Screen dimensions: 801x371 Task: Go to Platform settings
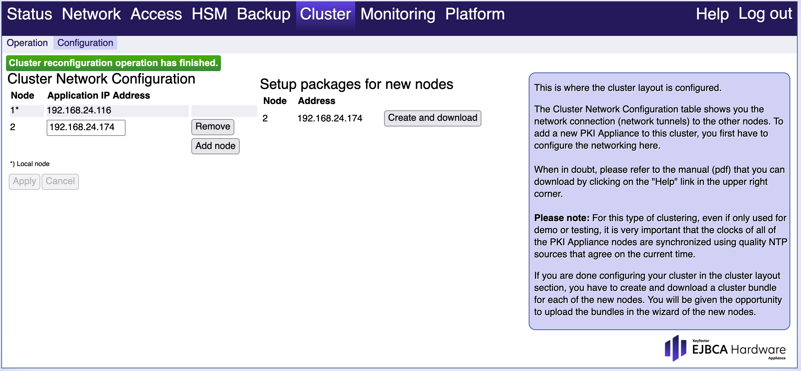click(475, 14)
